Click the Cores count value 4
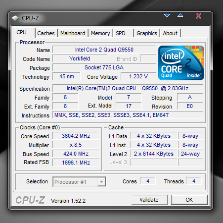Image resolution: width=223 pixels, height=223 pixels. tap(148, 181)
